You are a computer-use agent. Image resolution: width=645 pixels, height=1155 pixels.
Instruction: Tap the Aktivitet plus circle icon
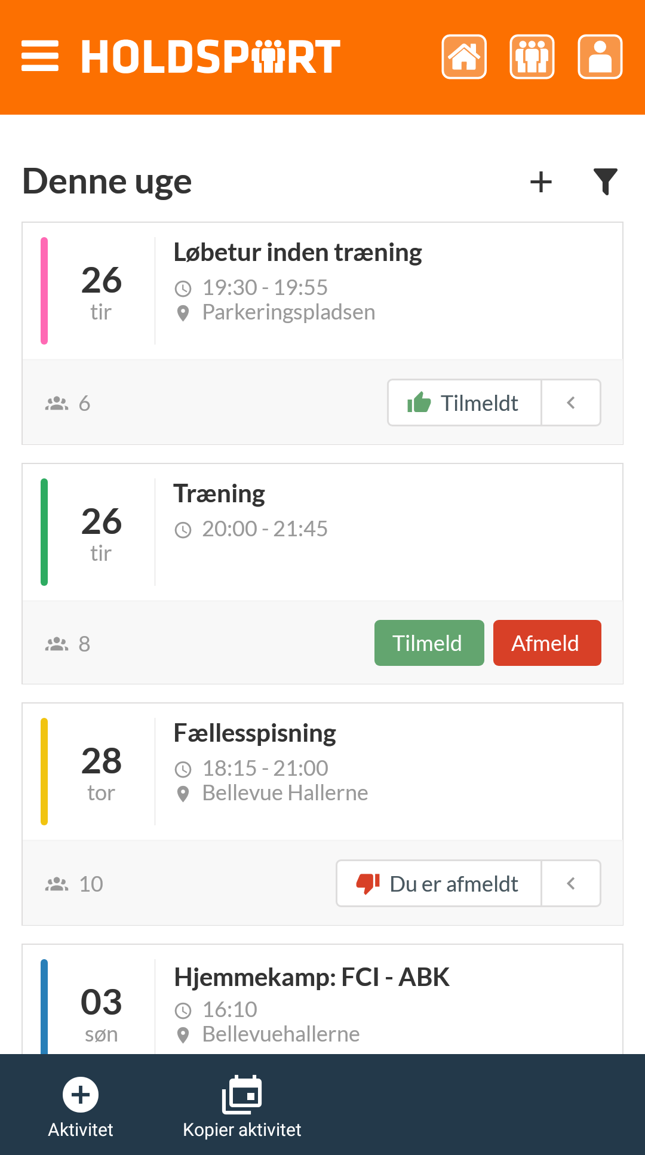pos(81,1095)
